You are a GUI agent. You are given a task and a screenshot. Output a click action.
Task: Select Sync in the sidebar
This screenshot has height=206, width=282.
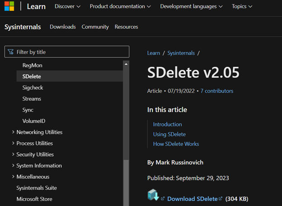(28, 110)
